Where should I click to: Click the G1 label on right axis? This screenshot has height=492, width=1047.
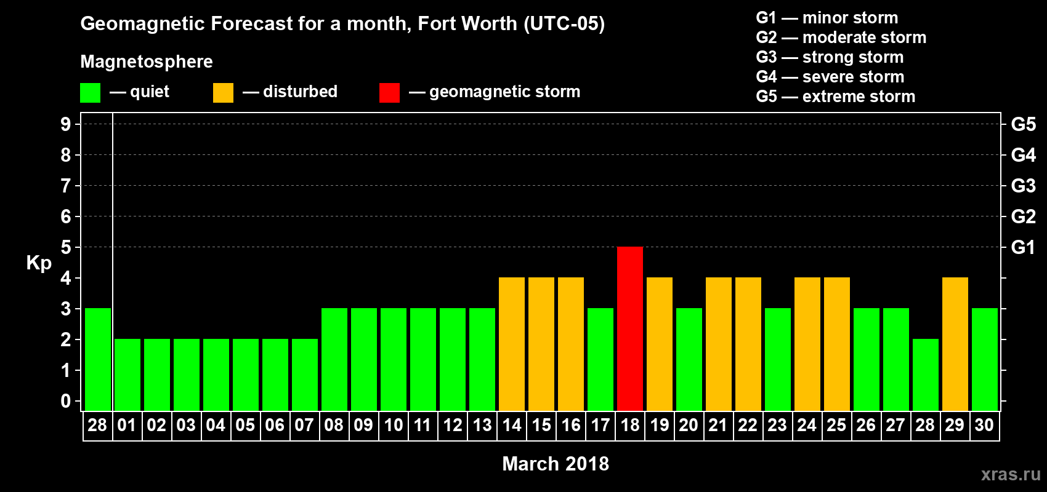pos(1023,247)
